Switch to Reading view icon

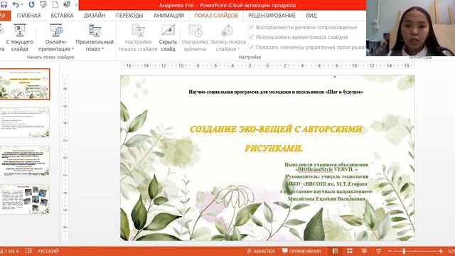pos(364,251)
